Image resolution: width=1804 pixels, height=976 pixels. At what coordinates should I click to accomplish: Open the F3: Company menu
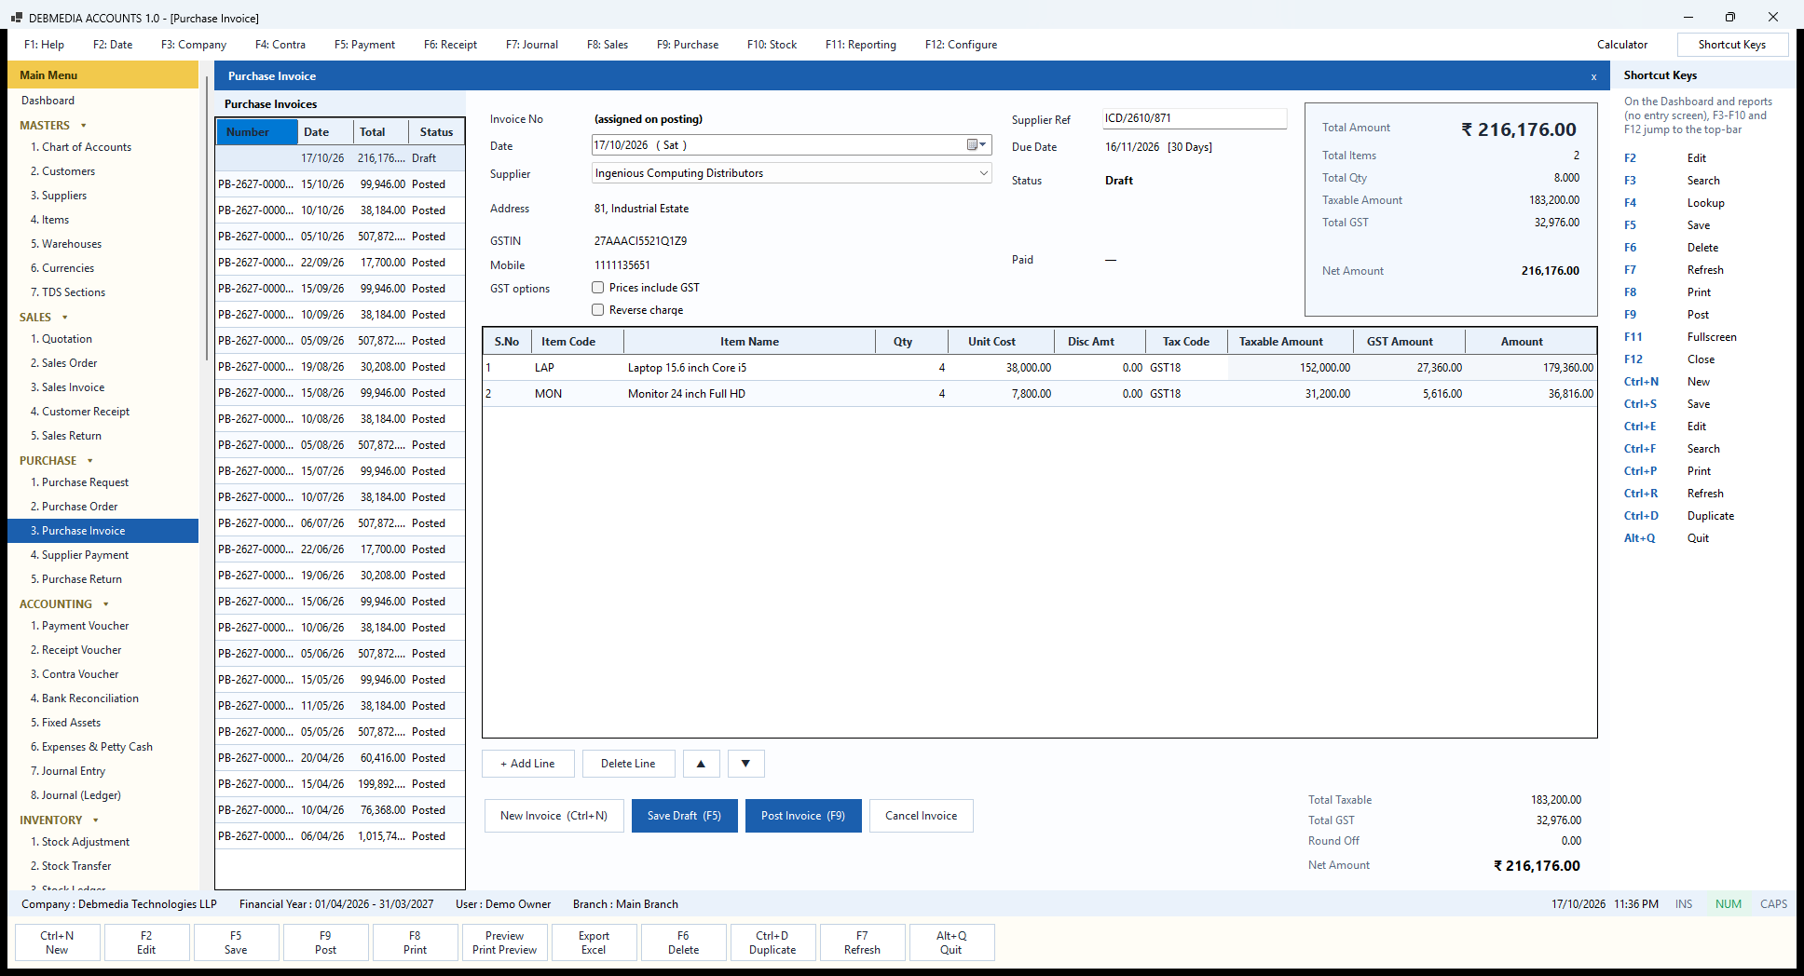coord(194,45)
